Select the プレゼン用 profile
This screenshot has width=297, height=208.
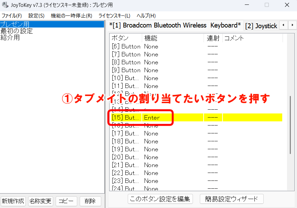coord(15,24)
